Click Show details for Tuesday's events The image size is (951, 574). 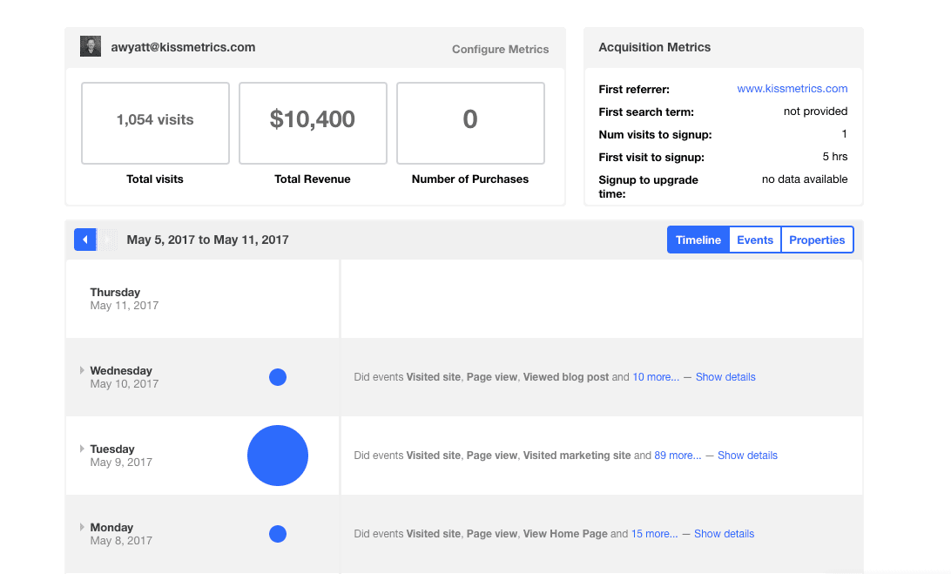coord(747,456)
